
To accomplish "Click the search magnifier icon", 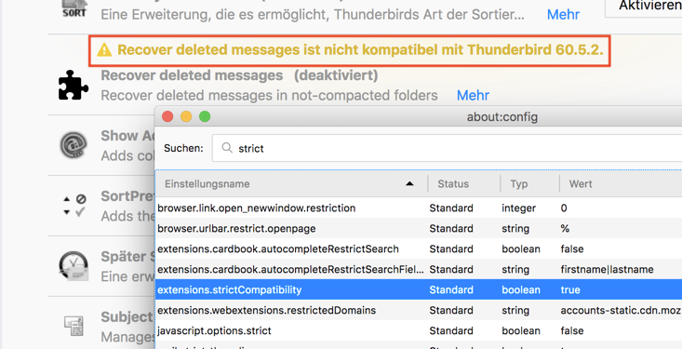I will (x=227, y=148).
